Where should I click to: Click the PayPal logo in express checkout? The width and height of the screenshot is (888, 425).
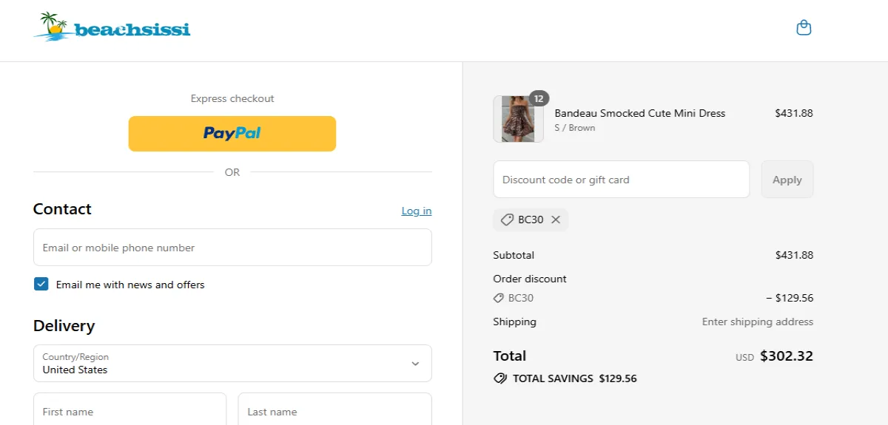(232, 133)
